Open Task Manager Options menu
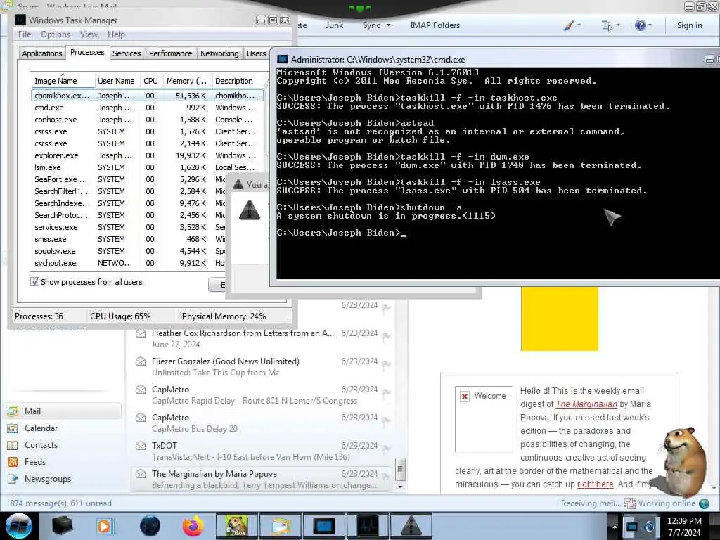The image size is (720, 540). [x=56, y=34]
